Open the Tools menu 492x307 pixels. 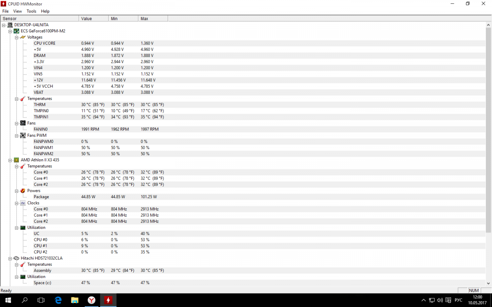(32, 11)
